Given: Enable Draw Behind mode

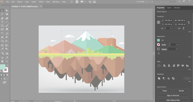Looking at the screenshot, I should (5, 79).
